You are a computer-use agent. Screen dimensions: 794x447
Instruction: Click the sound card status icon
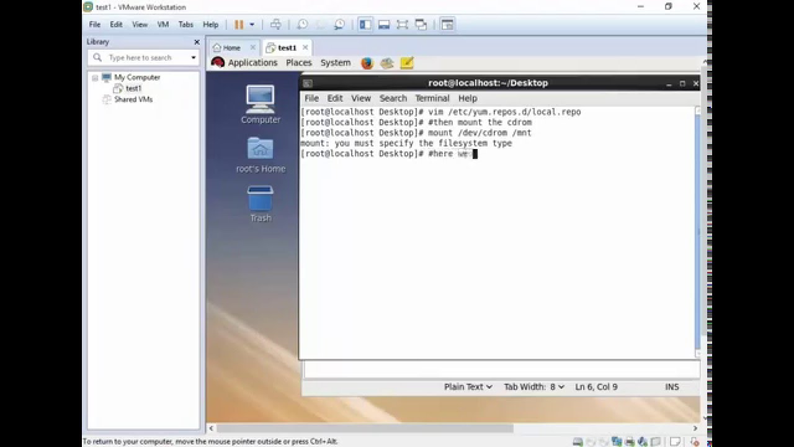[x=643, y=441]
